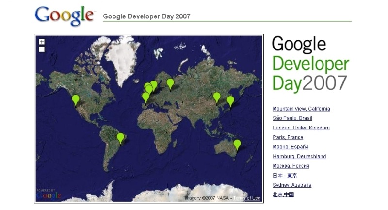Screen dimensions: 388x210
Task: Select the Moscow marker in Russia
Action: (170, 84)
